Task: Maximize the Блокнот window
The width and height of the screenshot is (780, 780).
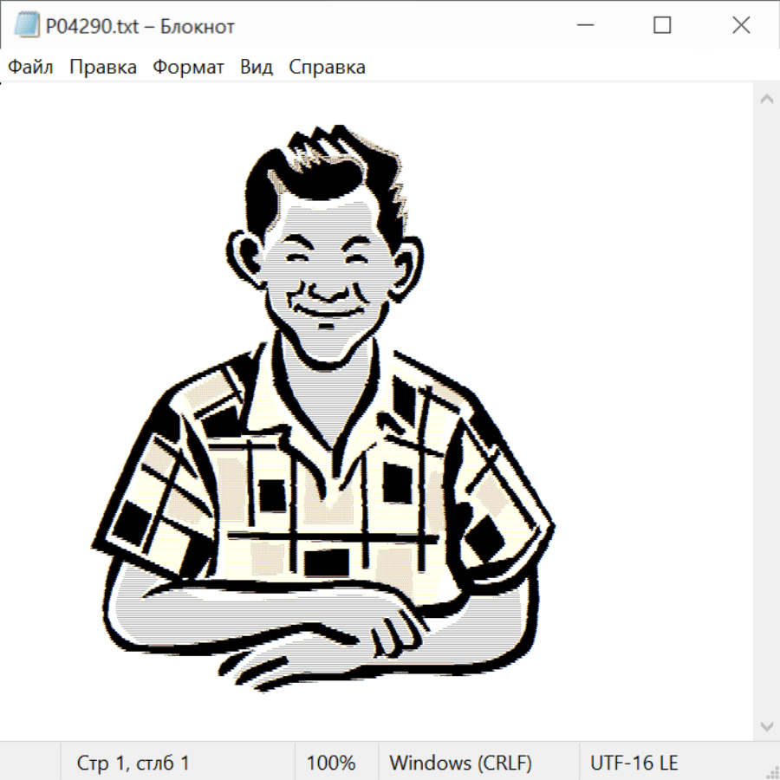Action: coord(662,26)
